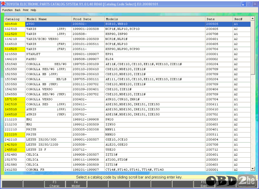Click the Model Name column header
The width and height of the screenshot is (259, 189).
49,19
